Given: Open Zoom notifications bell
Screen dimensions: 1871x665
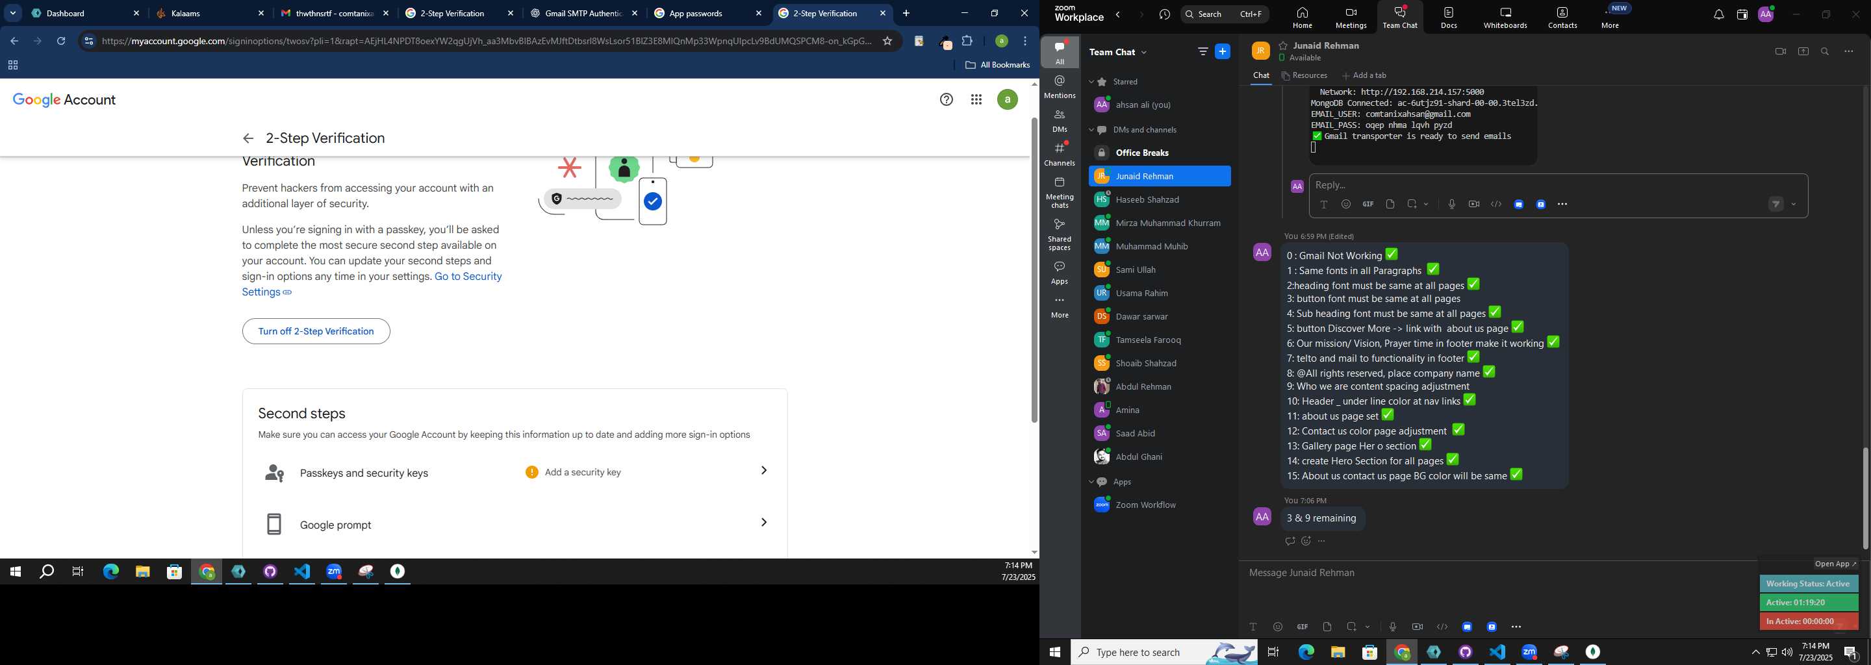Looking at the screenshot, I should coord(1718,15).
